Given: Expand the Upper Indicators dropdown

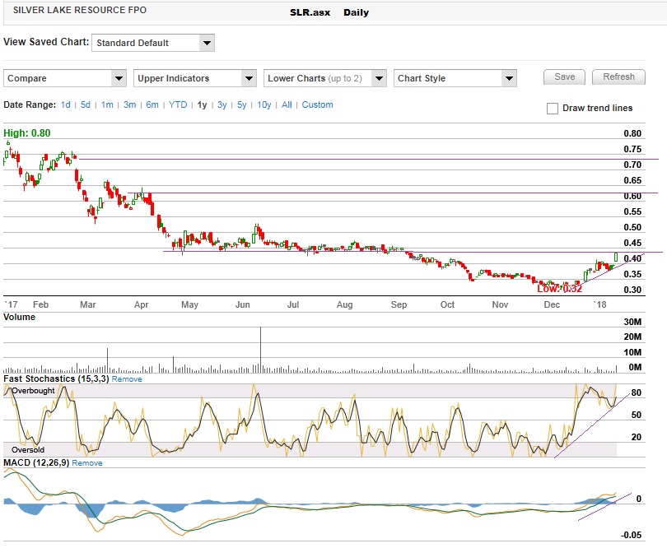Looking at the screenshot, I should [x=195, y=79].
